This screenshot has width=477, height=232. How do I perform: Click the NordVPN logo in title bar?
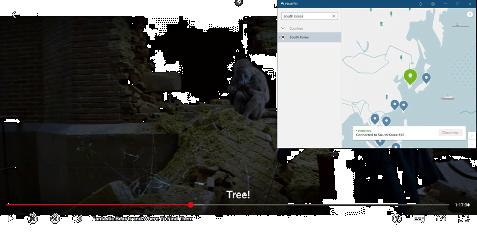282,4
